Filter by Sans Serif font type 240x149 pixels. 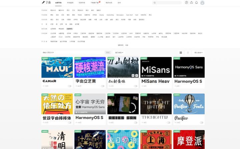click(x=129, y=15)
